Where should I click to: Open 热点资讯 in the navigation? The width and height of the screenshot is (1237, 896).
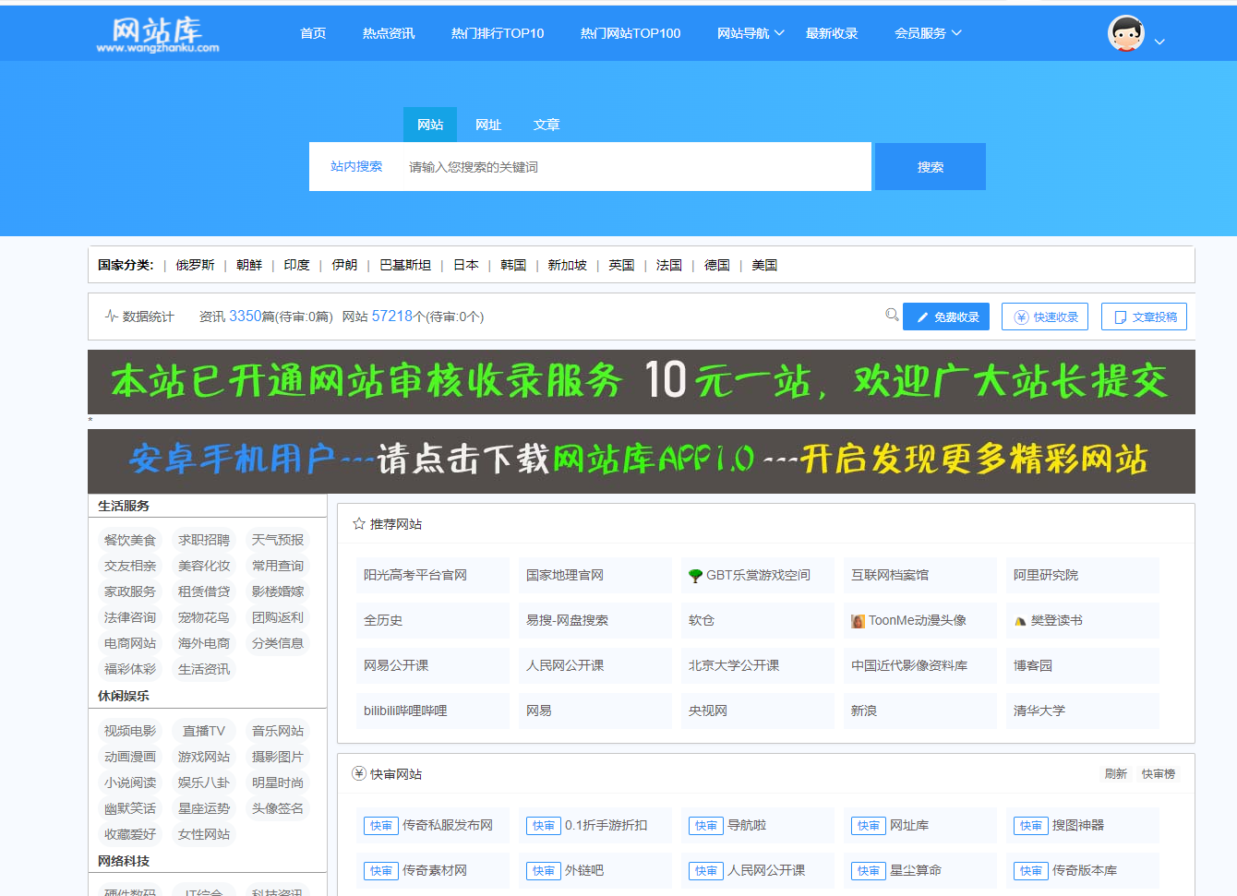click(389, 33)
